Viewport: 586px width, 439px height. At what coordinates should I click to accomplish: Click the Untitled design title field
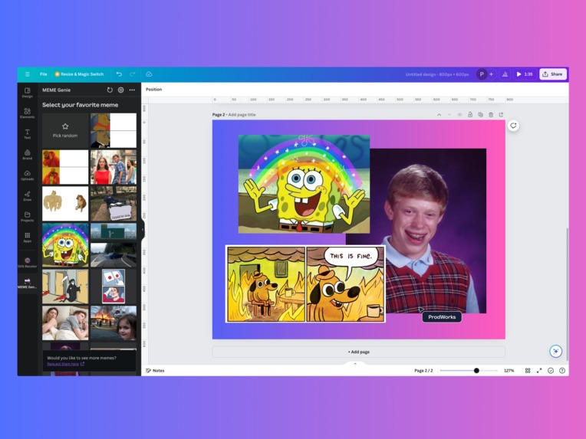[437, 74]
